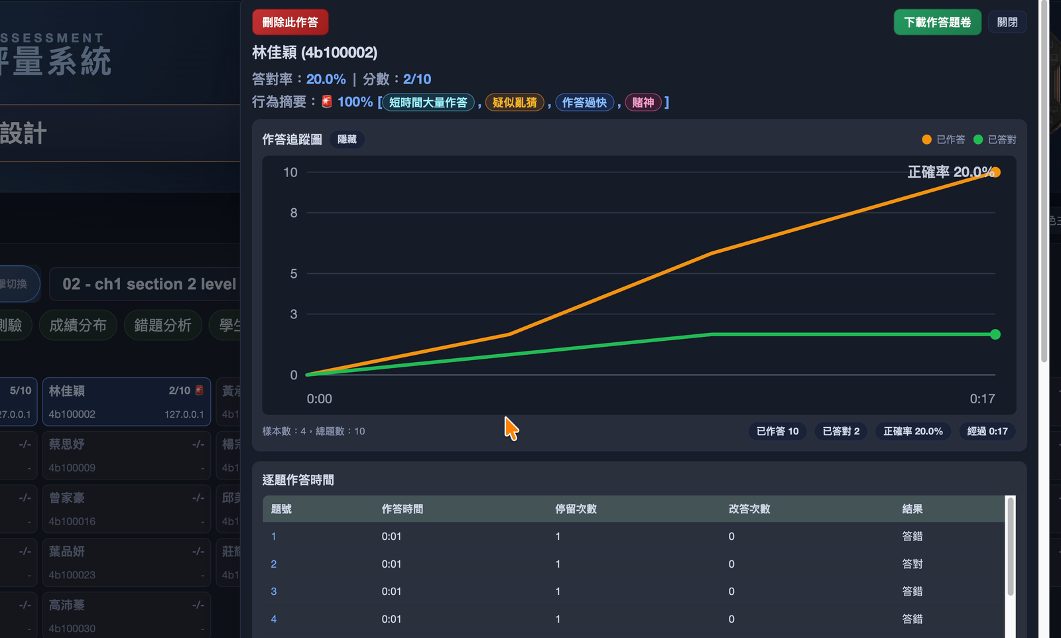Select the 林佳穎 student card
Viewport: 1061px width, 638px height.
pos(127,402)
